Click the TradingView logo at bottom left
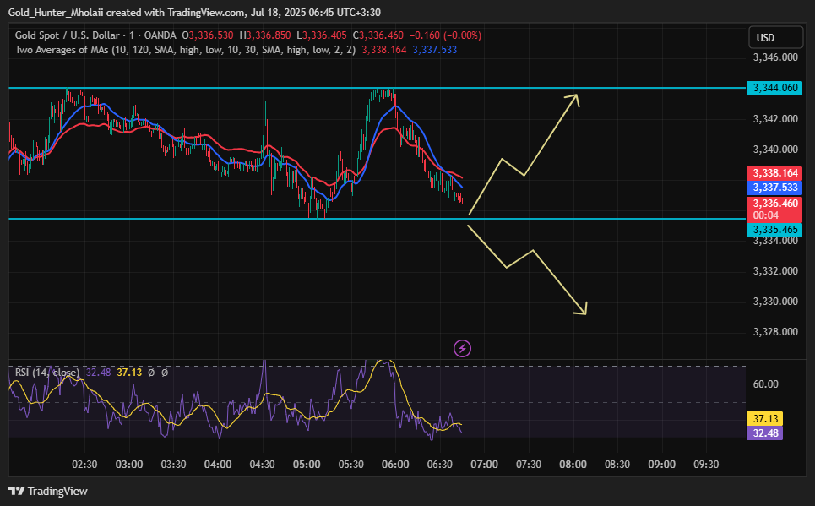The width and height of the screenshot is (815, 506). pyautogui.click(x=48, y=491)
